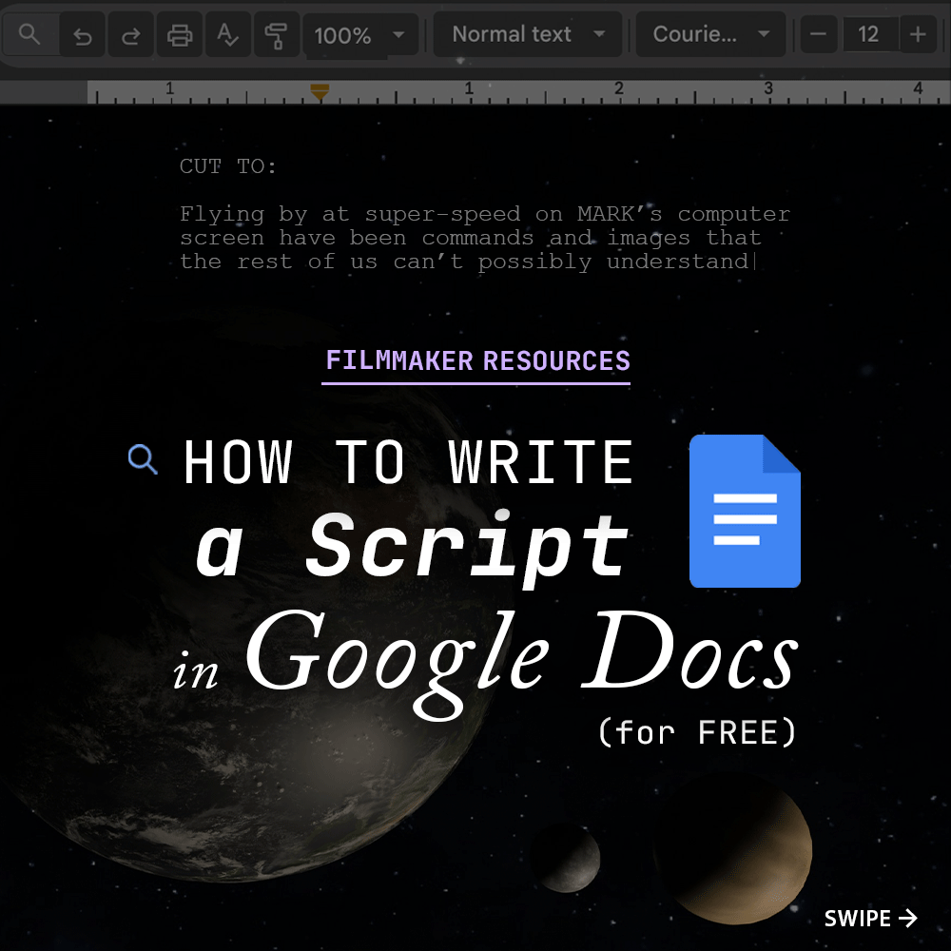
Task: Click the orange indent marker on ruler
Action: [x=320, y=91]
